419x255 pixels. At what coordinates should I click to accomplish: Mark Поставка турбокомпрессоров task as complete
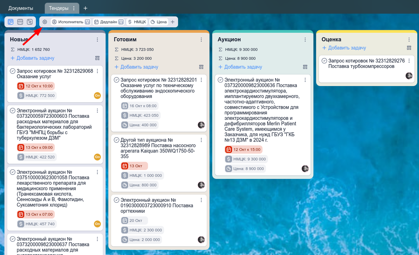pos(324,61)
